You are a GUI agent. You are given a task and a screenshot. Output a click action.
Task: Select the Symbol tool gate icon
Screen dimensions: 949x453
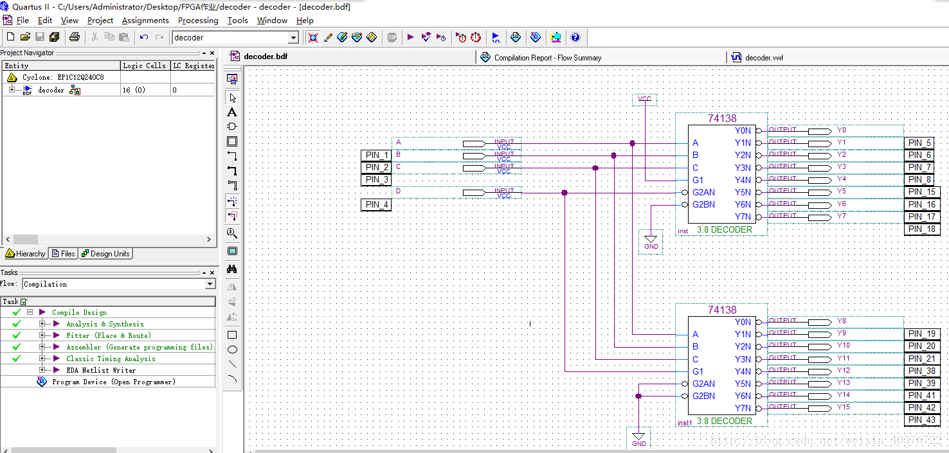click(x=232, y=127)
